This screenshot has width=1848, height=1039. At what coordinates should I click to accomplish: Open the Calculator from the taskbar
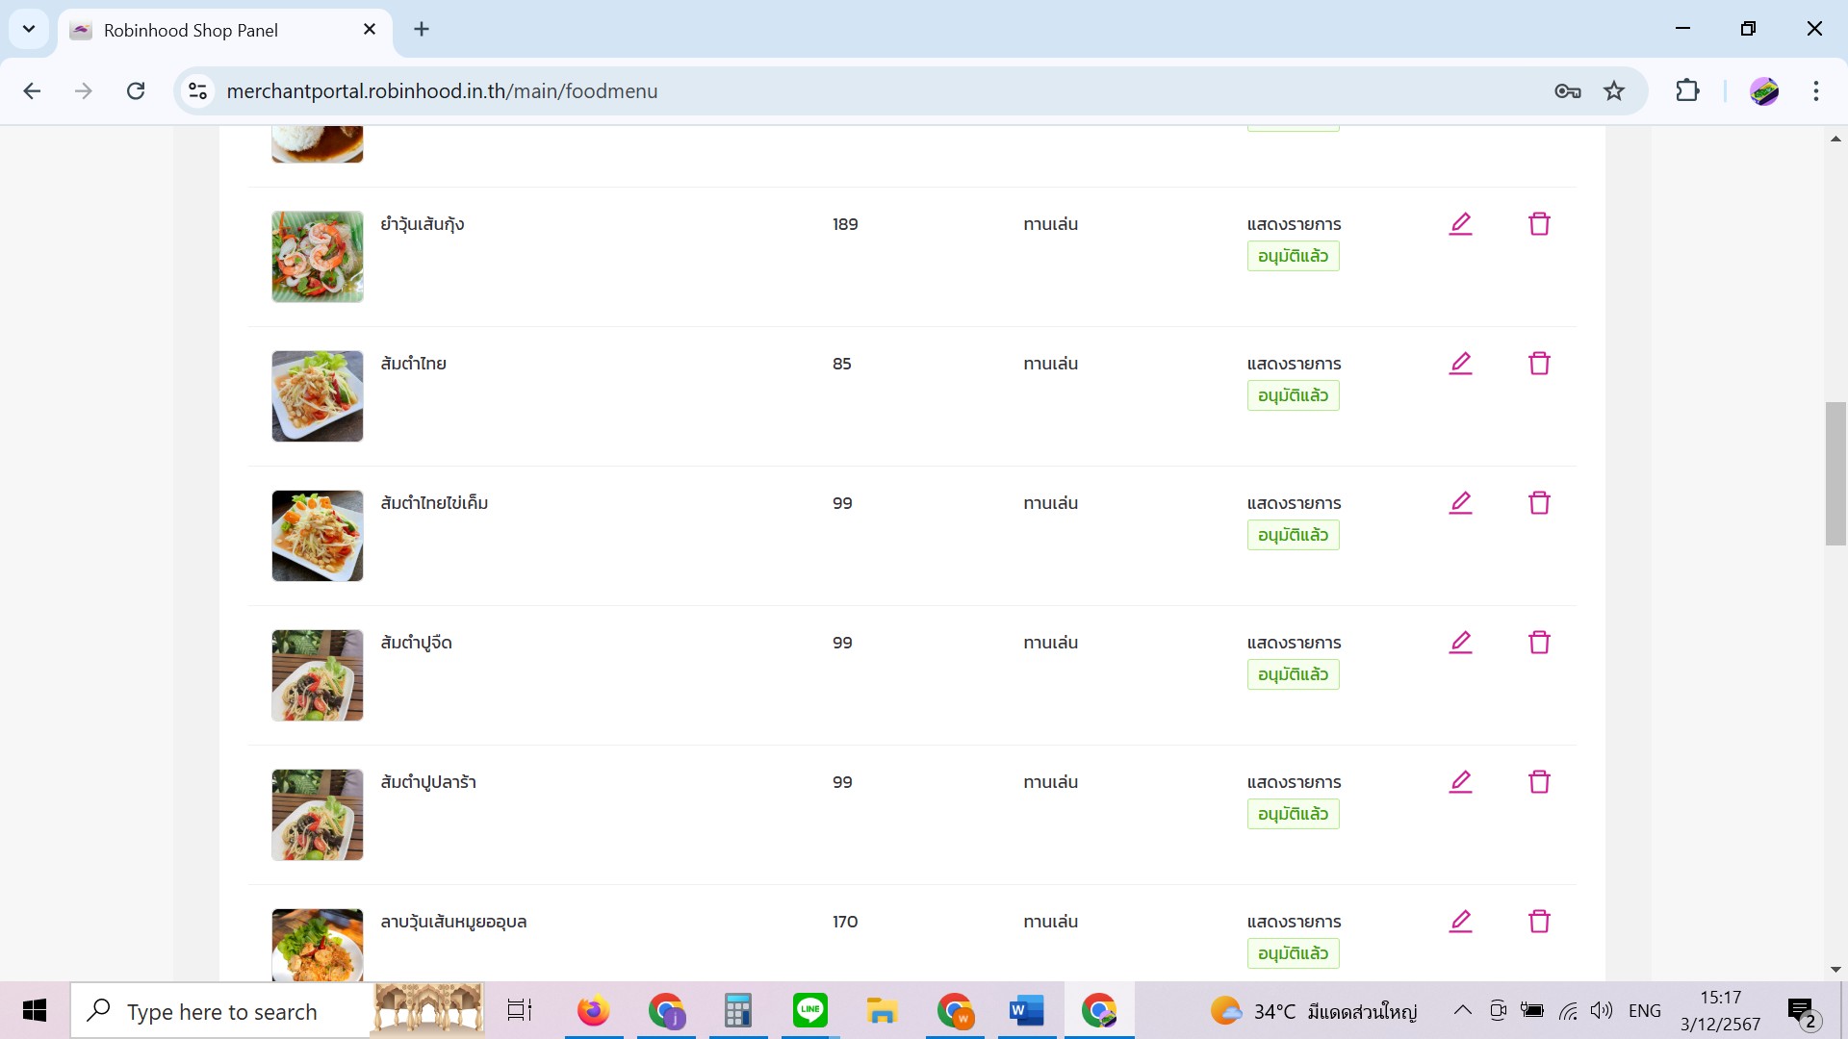pos(738,1010)
